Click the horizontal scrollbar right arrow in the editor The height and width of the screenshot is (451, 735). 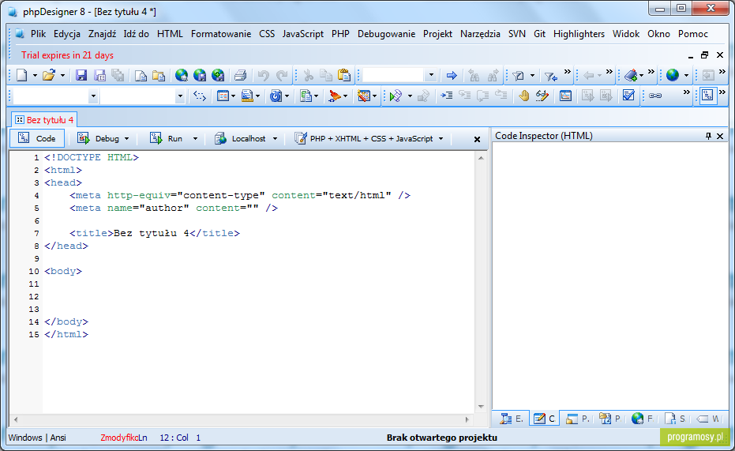pos(467,419)
